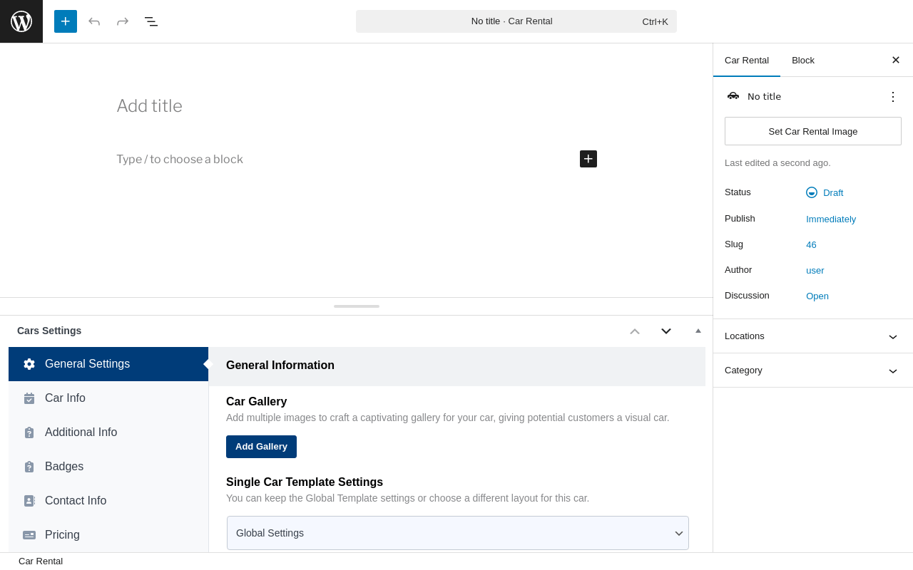Open the block inserter plus button
This screenshot has width=913, height=570.
[x=66, y=21]
